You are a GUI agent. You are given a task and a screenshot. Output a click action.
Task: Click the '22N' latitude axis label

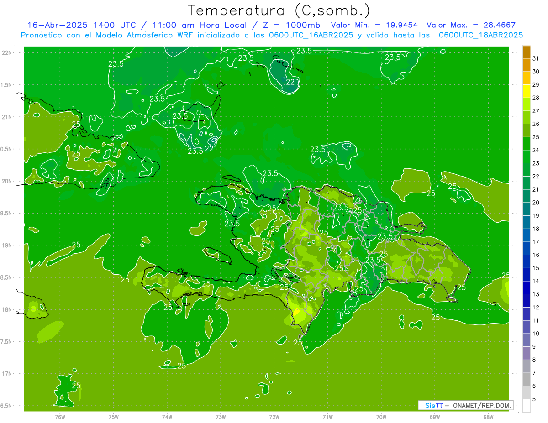6,53
